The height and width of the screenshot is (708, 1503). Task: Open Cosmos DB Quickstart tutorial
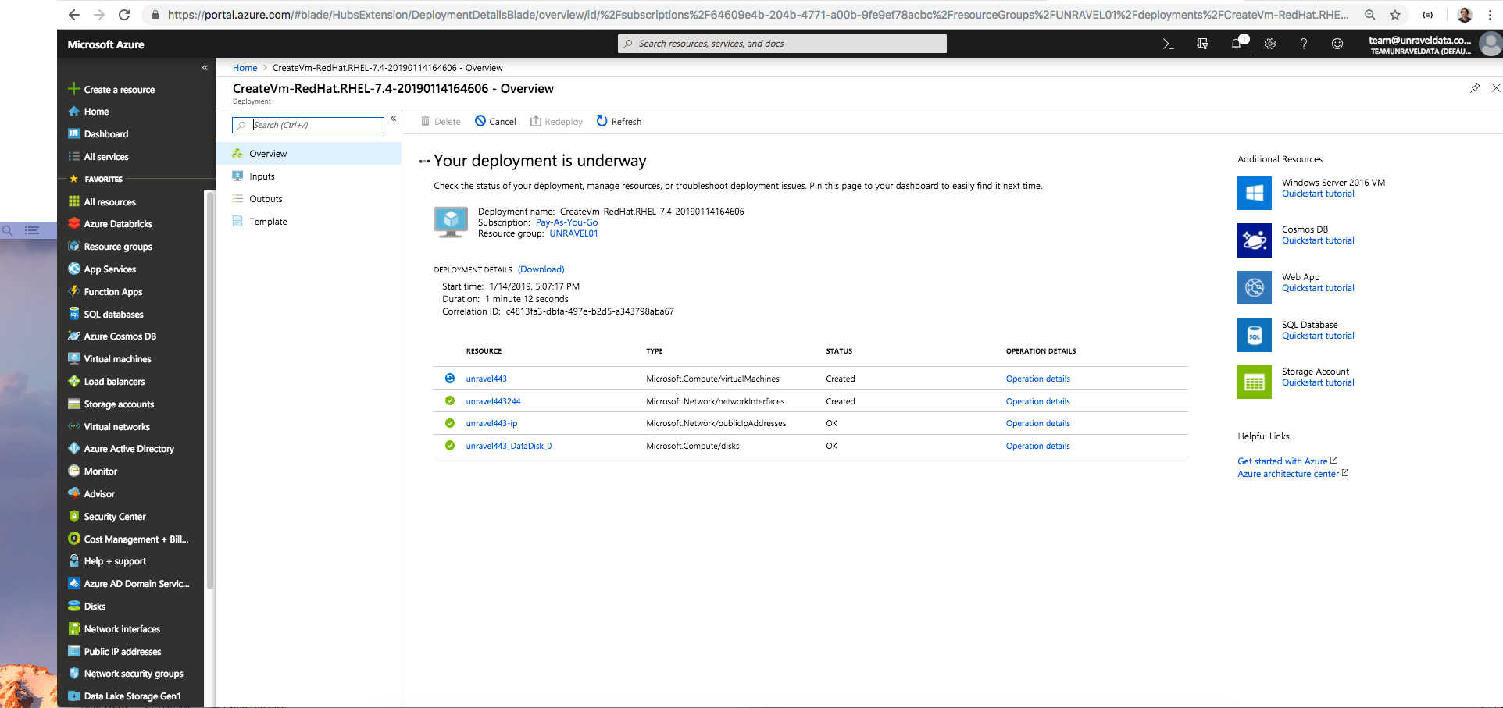[x=1318, y=240]
